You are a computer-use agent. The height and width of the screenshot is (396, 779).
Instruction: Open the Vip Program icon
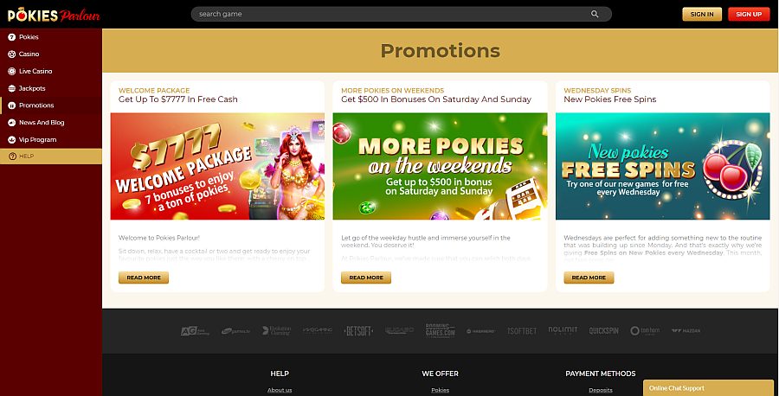click(x=12, y=140)
